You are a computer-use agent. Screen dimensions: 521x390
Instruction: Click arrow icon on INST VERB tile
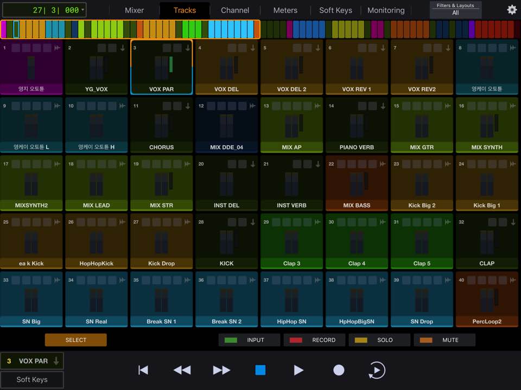pos(318,164)
